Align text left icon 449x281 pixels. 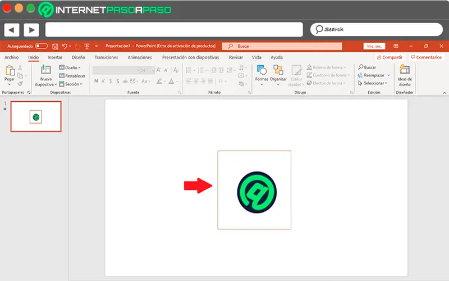coord(189,81)
